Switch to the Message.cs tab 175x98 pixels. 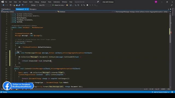pos(33,9)
